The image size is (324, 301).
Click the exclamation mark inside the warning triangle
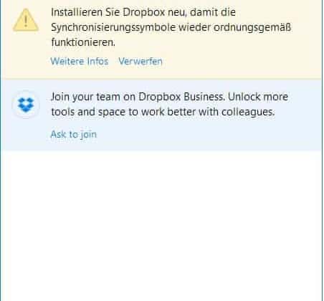(x=26, y=21)
